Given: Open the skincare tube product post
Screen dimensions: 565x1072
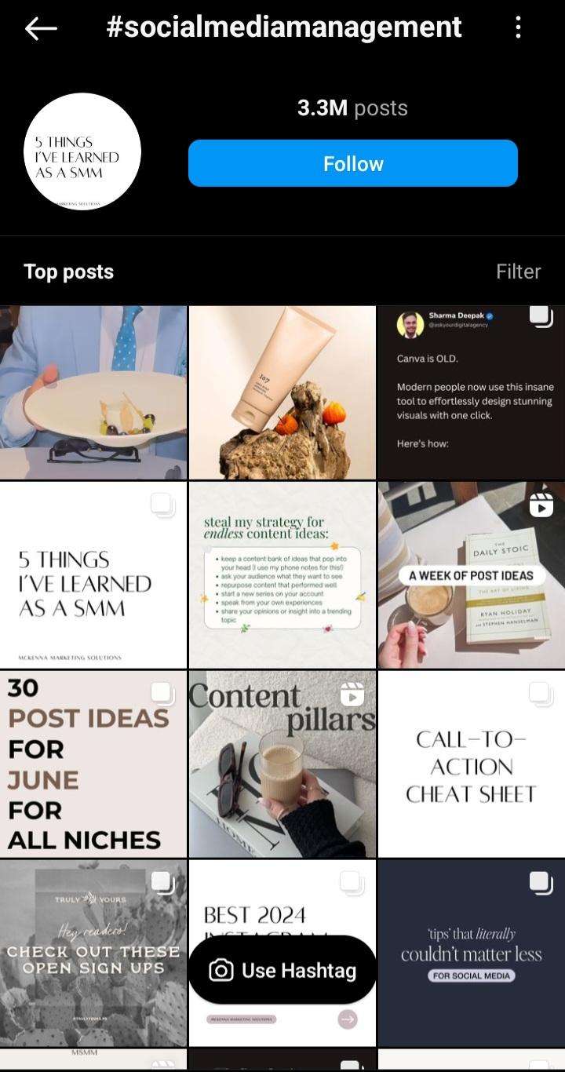Looking at the screenshot, I should (x=282, y=392).
